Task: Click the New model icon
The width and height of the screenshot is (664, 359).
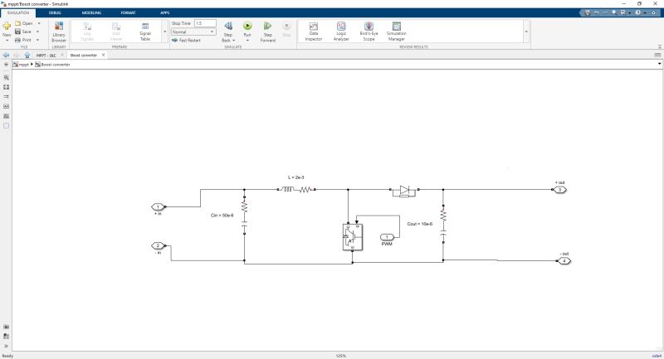Action: [7, 27]
